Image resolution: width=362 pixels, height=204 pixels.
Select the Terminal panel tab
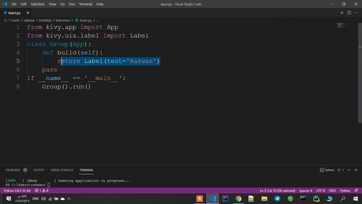click(87, 170)
